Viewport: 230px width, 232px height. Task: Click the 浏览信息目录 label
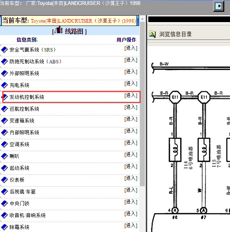pyautogui.click(x=175, y=34)
